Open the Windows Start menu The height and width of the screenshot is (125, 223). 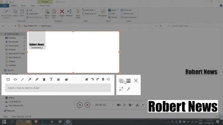(x=4, y=122)
